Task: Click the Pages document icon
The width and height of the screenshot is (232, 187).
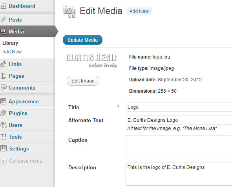Action: (x=4, y=76)
